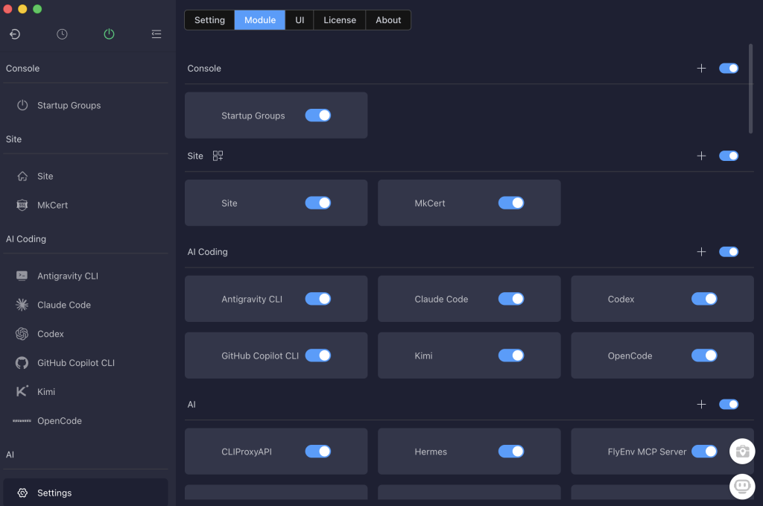Viewport: 763px width, 506px height.
Task: Toggle the entire AI Coding section switch
Action: [729, 252]
